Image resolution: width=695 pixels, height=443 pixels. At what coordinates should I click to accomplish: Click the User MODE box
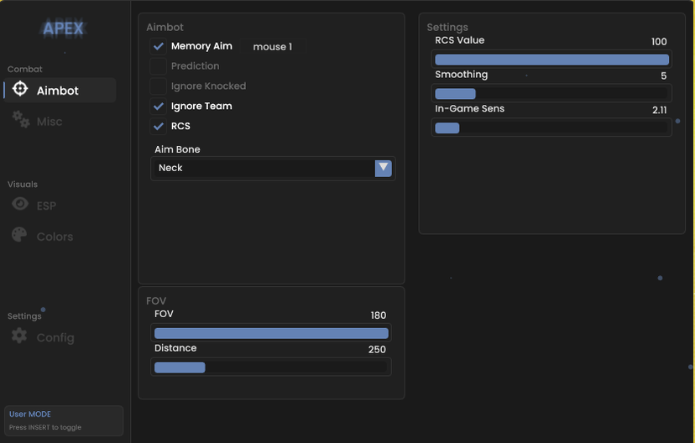pyautogui.click(x=64, y=420)
